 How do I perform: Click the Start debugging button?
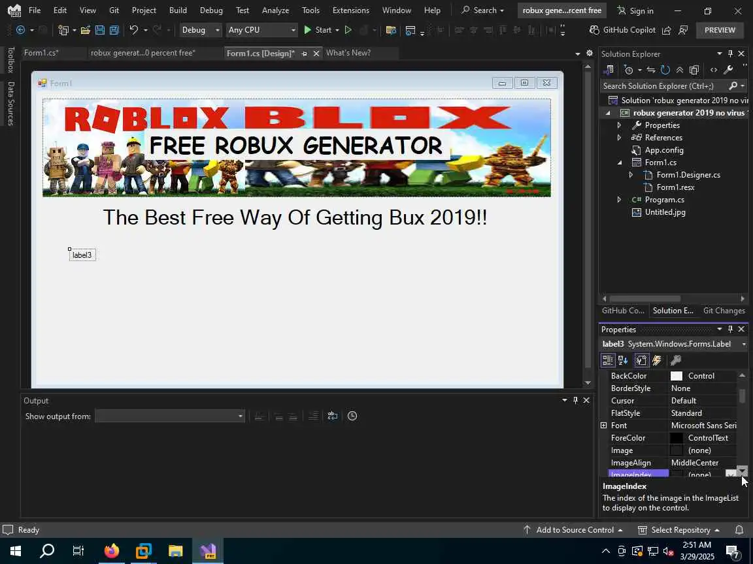click(x=318, y=30)
